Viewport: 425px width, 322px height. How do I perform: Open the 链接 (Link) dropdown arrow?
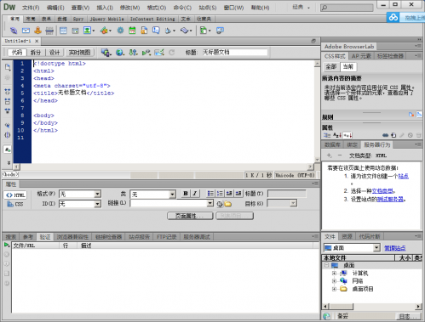tap(210, 203)
